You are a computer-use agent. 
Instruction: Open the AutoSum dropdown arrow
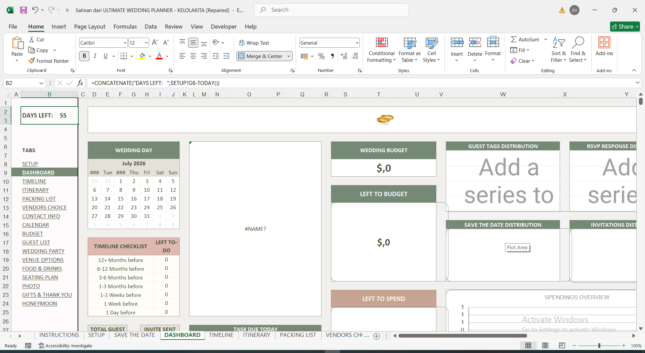click(546, 39)
